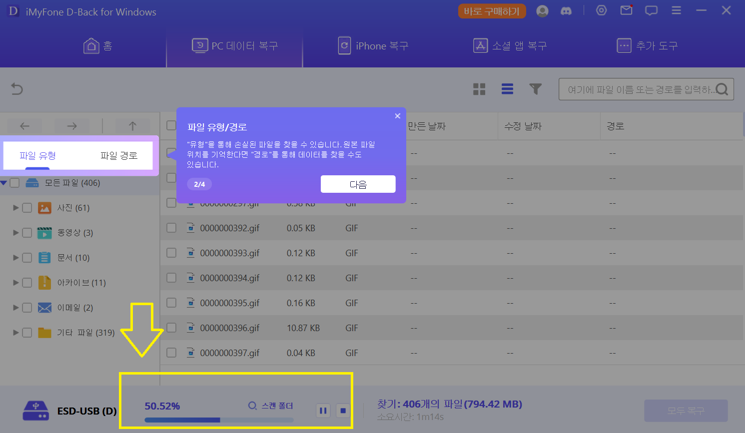Open the filter funnel

click(536, 89)
